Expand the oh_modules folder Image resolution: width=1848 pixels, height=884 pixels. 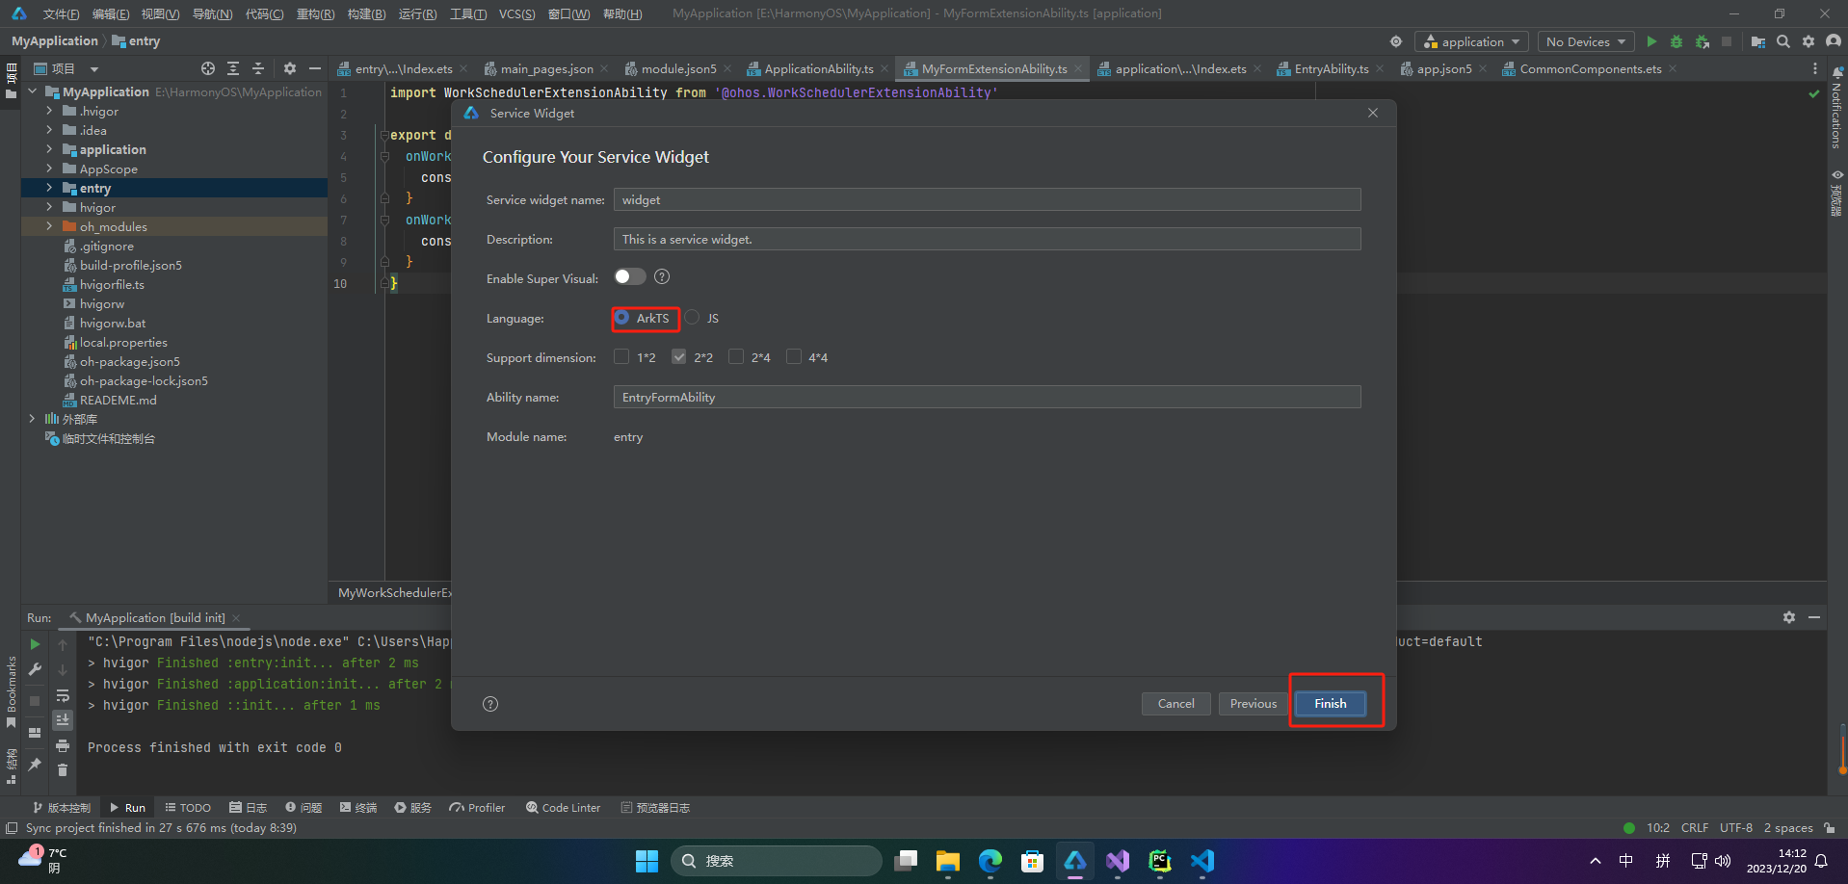pyautogui.click(x=49, y=226)
